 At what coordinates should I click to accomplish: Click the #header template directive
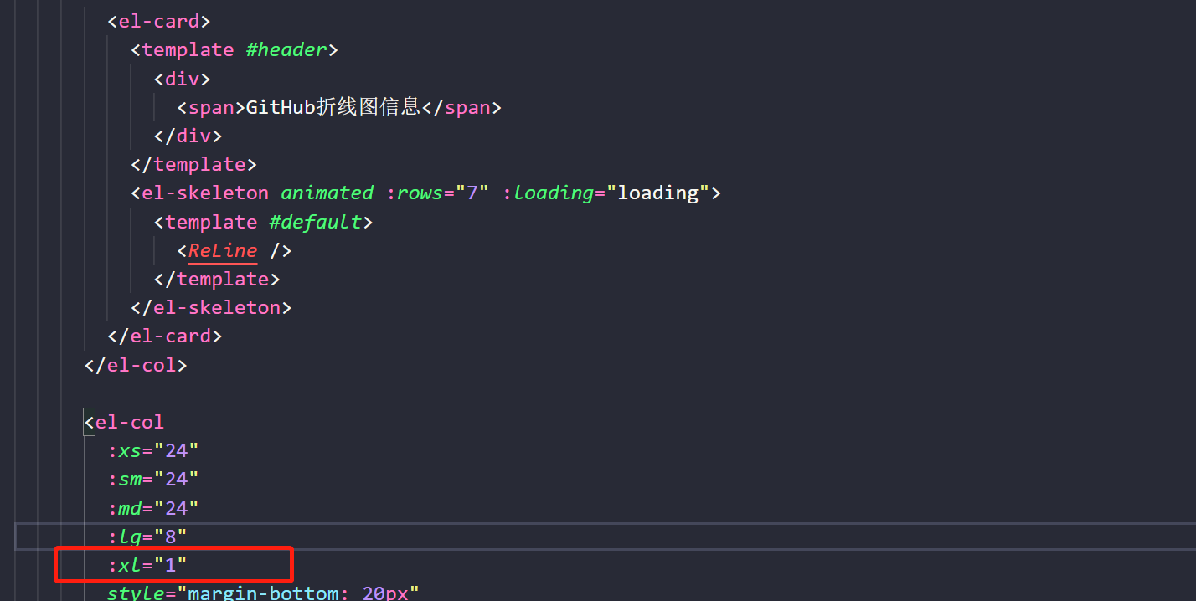[285, 49]
